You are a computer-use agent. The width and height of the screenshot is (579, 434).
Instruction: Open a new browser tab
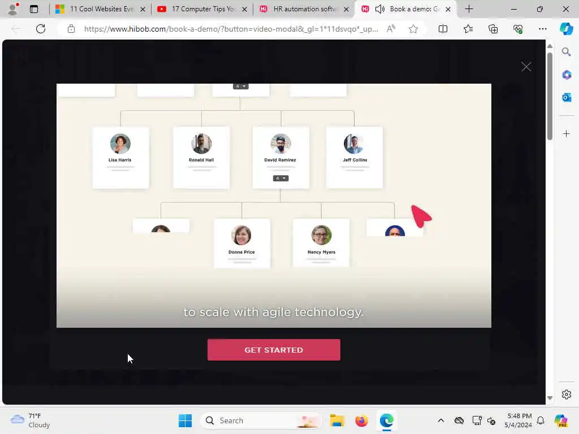(x=469, y=9)
